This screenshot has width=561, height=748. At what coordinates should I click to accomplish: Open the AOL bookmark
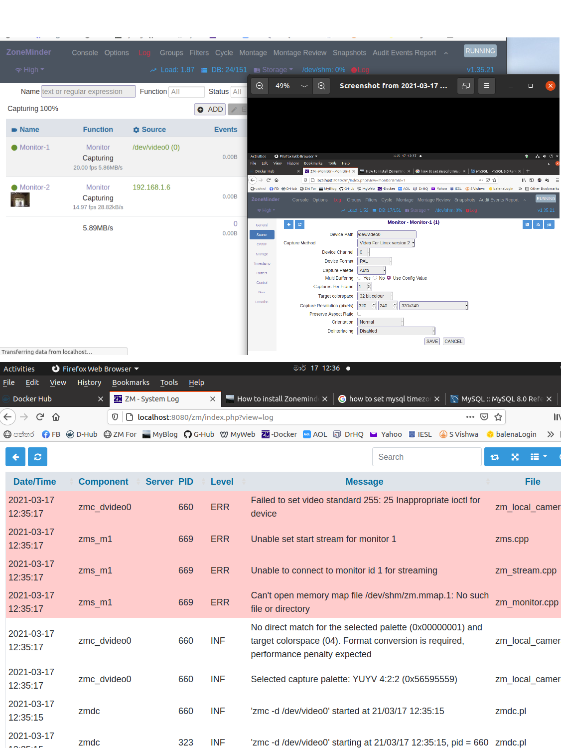coord(315,434)
